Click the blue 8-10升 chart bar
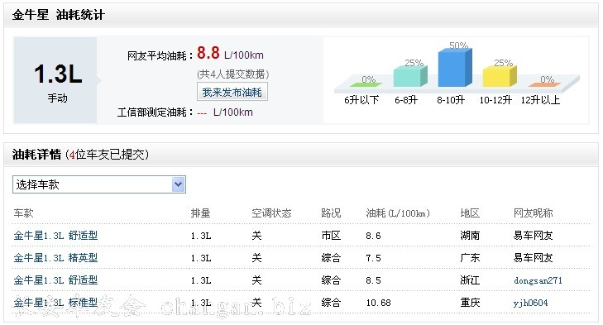Viewport: 603px width, 325px height. pos(455,68)
